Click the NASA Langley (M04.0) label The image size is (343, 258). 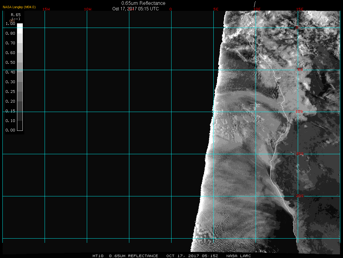tap(19, 7)
